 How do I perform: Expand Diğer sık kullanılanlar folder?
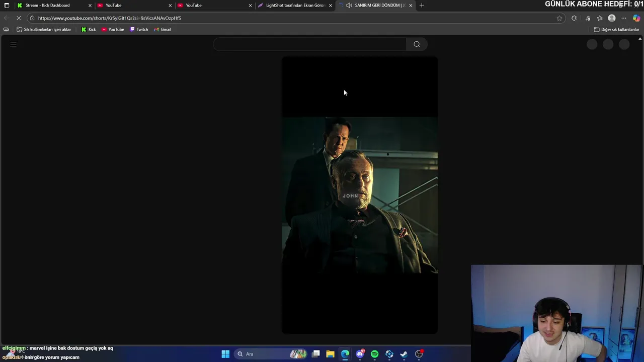click(x=616, y=29)
